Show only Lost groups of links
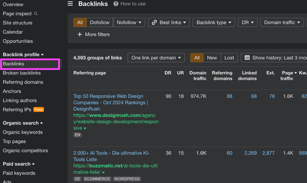The width and height of the screenshot is (307, 183). [x=229, y=58]
